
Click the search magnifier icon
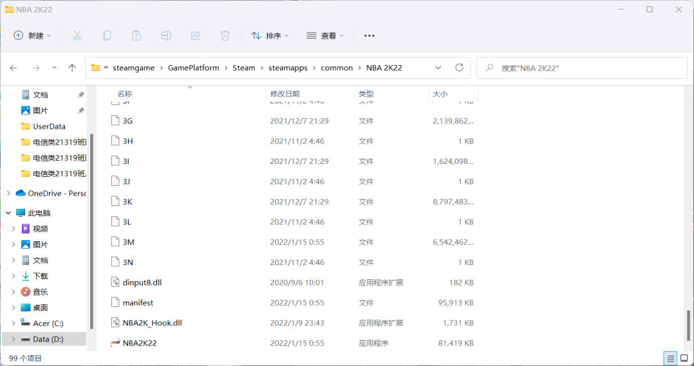coord(489,68)
